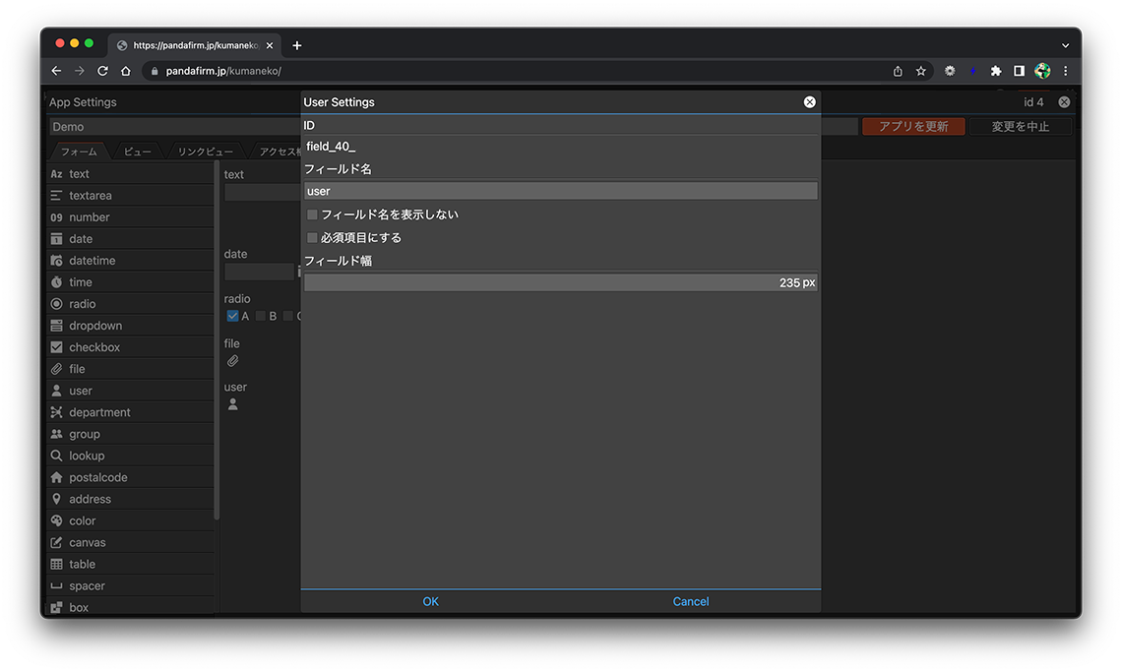The width and height of the screenshot is (1122, 672).
Task: Close the User Settings dialog
Action: [809, 102]
